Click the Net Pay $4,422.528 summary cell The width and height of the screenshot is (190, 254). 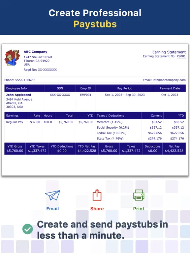coord(174,148)
